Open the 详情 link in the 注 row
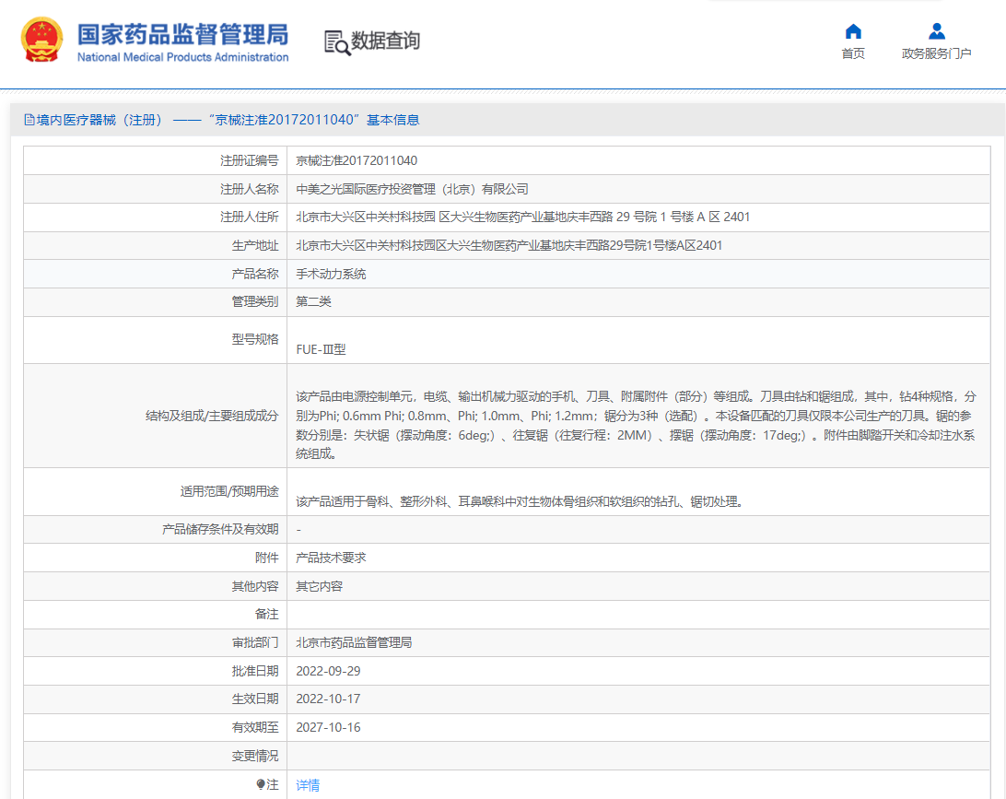 308,784
